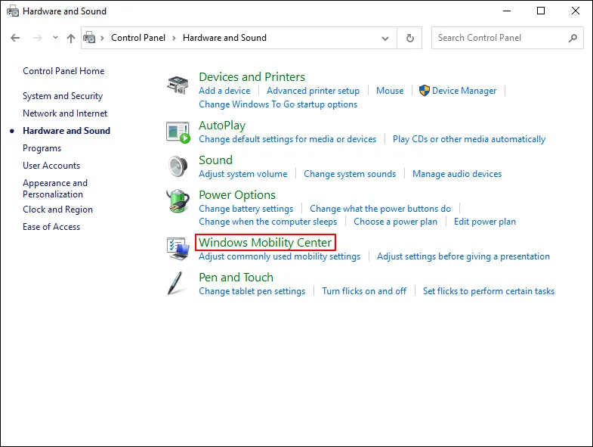Click Edit power plan
The width and height of the screenshot is (593, 447).
click(x=485, y=222)
